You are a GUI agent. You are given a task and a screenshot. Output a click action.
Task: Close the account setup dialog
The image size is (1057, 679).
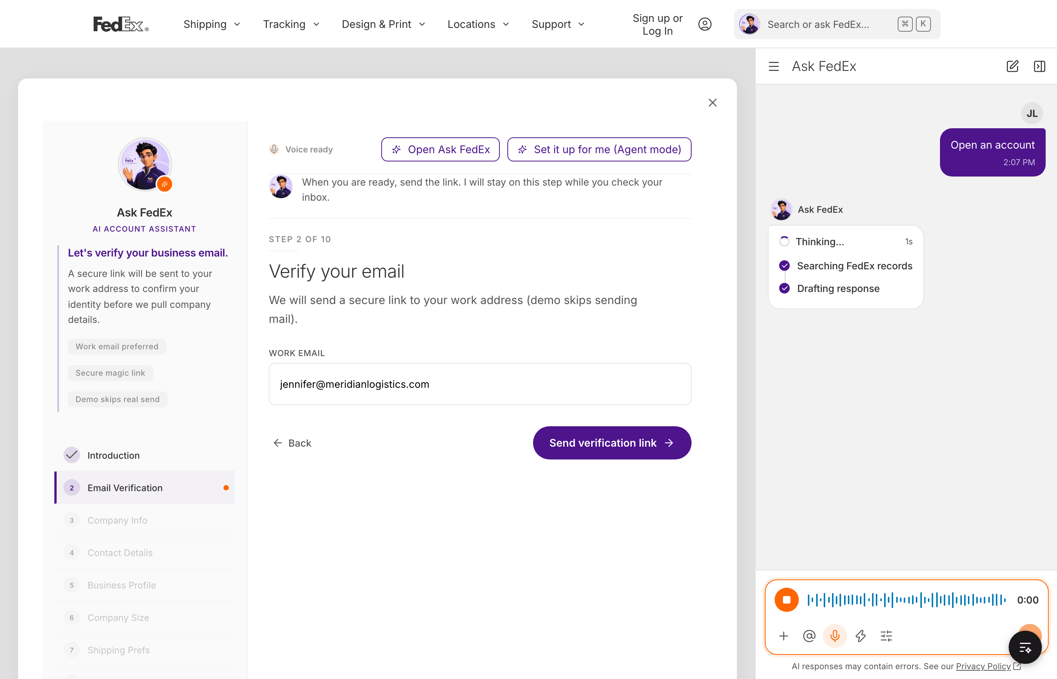pyautogui.click(x=712, y=103)
